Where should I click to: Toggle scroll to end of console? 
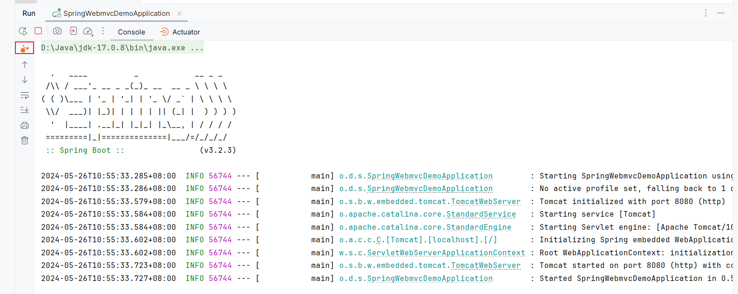click(25, 110)
